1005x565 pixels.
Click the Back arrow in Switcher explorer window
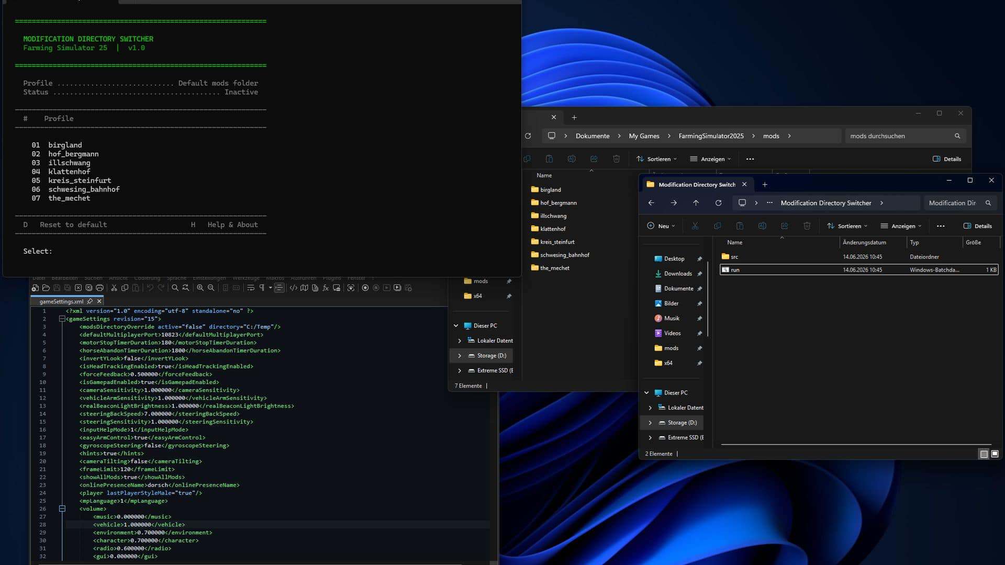tap(651, 203)
